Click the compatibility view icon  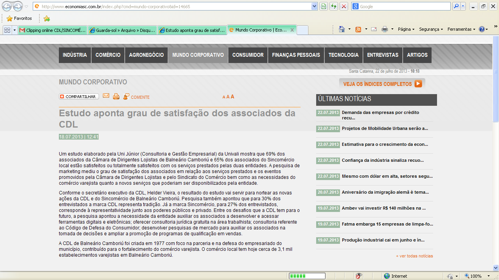click(324, 7)
